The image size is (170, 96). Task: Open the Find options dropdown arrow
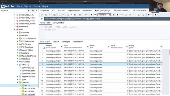(63, 15)
